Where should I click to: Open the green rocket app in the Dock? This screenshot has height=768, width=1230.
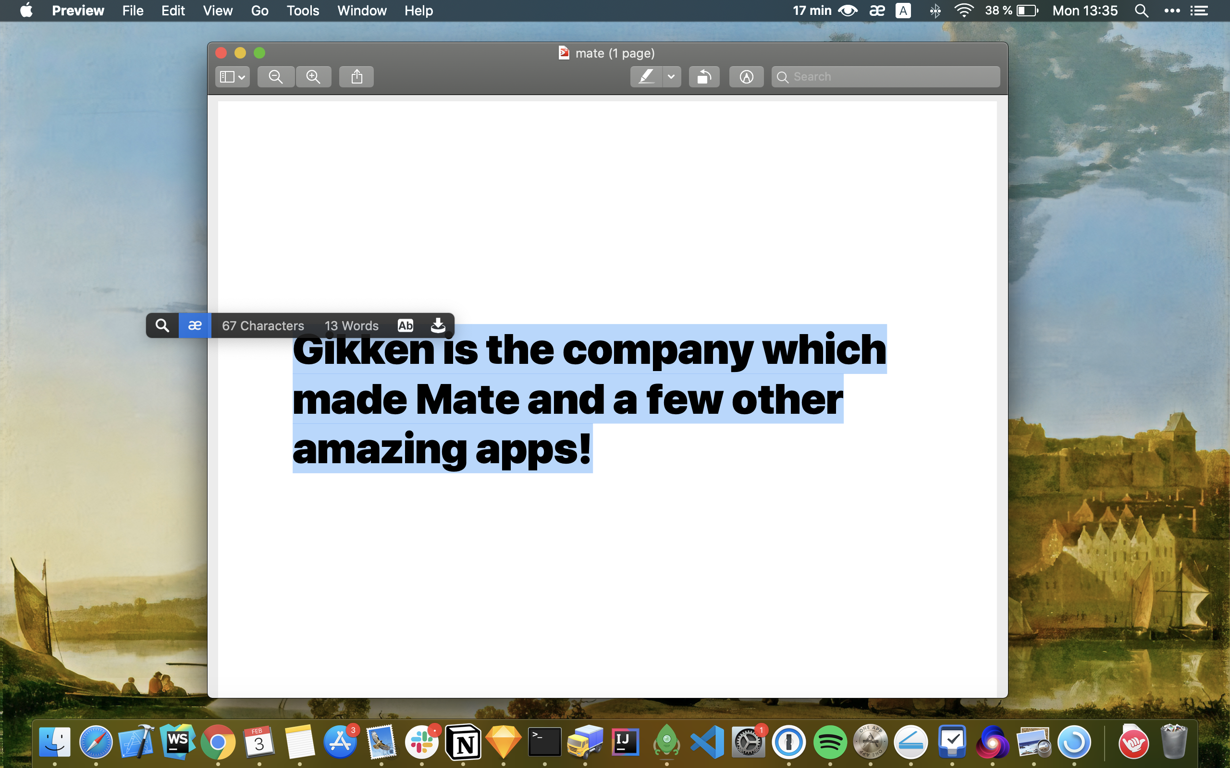coord(666,742)
